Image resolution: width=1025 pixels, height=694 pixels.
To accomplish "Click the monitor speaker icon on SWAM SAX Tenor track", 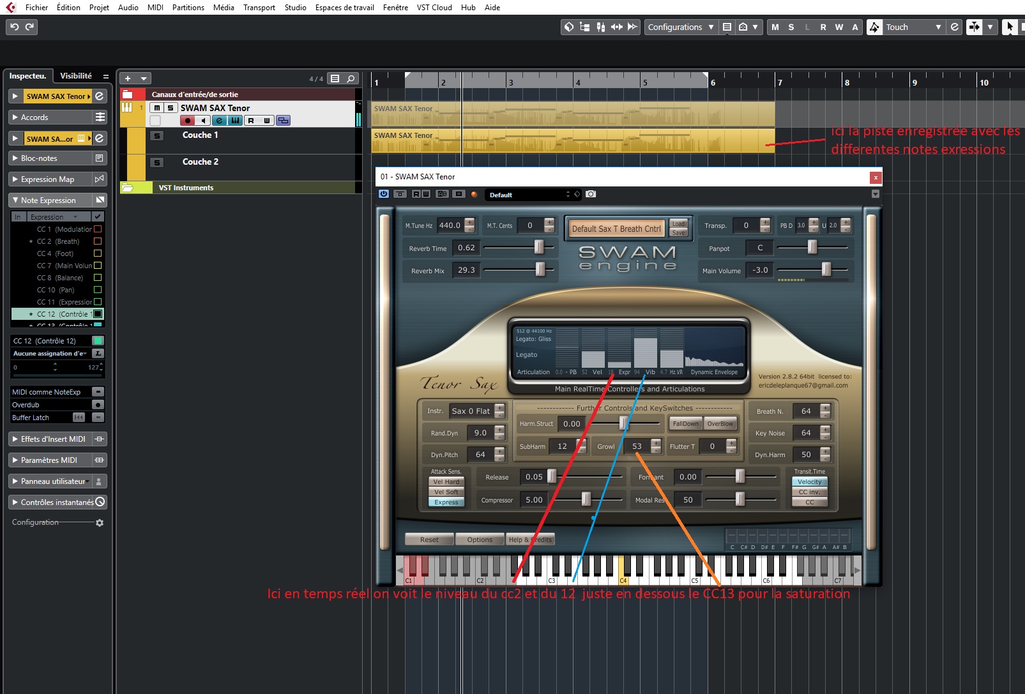I will pyautogui.click(x=203, y=120).
